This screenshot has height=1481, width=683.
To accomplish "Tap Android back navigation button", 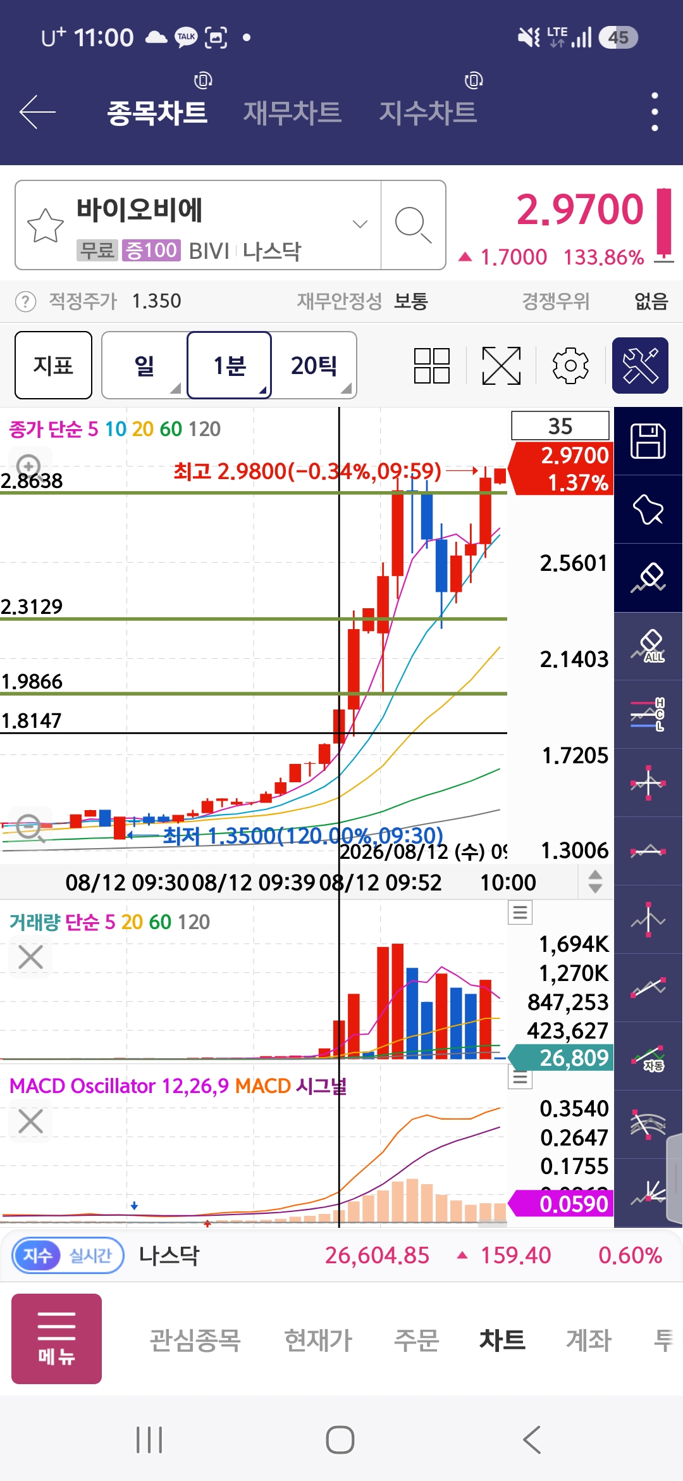I will [x=532, y=1440].
